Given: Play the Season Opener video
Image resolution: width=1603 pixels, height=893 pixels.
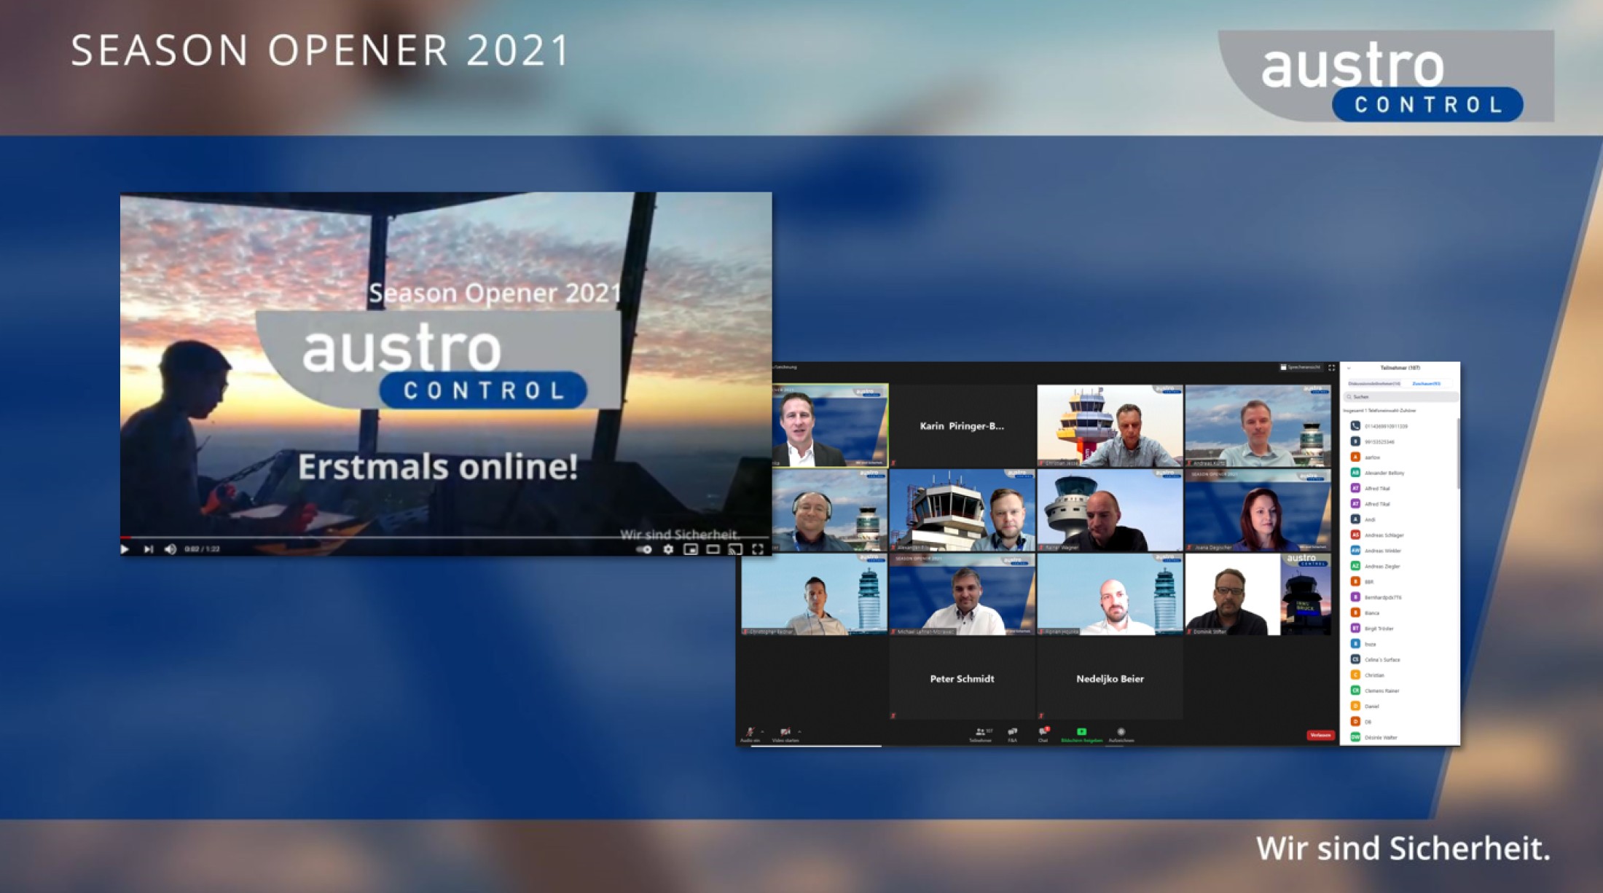Looking at the screenshot, I should (x=125, y=549).
